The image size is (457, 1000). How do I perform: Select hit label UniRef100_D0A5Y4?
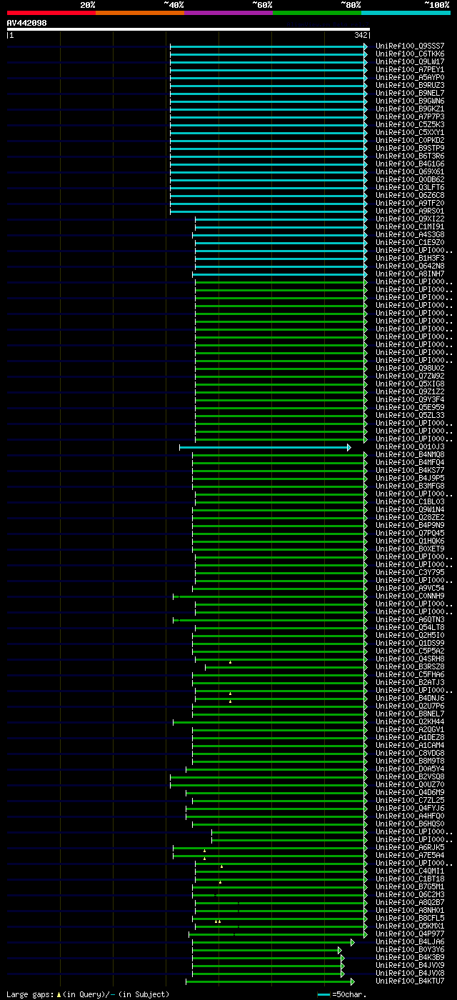[x=410, y=769]
